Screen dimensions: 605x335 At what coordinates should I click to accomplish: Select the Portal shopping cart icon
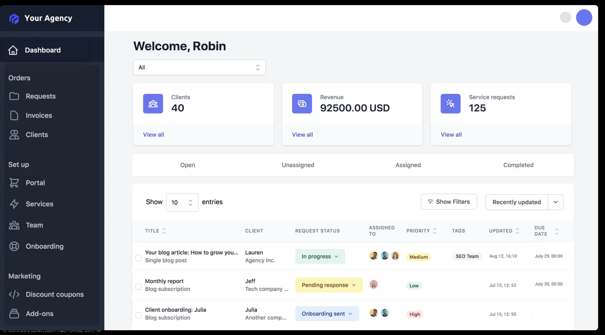(x=14, y=183)
